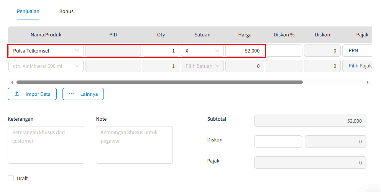Image resolution: width=381 pixels, height=192 pixels.
Task: Click the right scroll arrow of table
Action: tap(368, 82)
